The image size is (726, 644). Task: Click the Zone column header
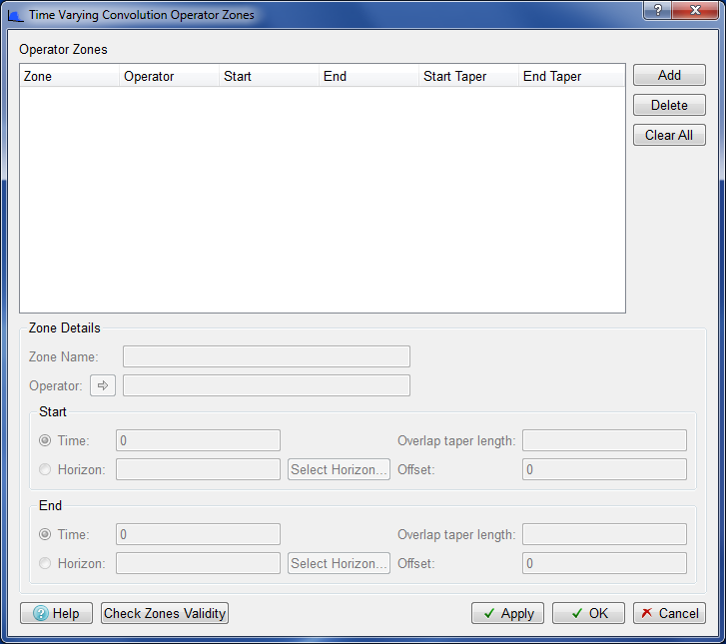[x=70, y=76]
